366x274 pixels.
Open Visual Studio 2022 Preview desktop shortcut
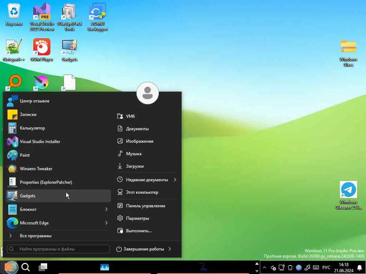click(42, 17)
